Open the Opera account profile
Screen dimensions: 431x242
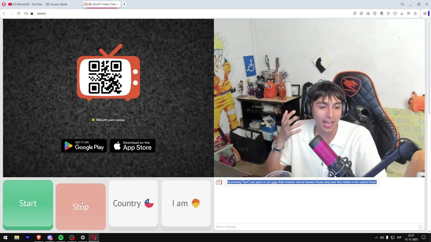415,13
